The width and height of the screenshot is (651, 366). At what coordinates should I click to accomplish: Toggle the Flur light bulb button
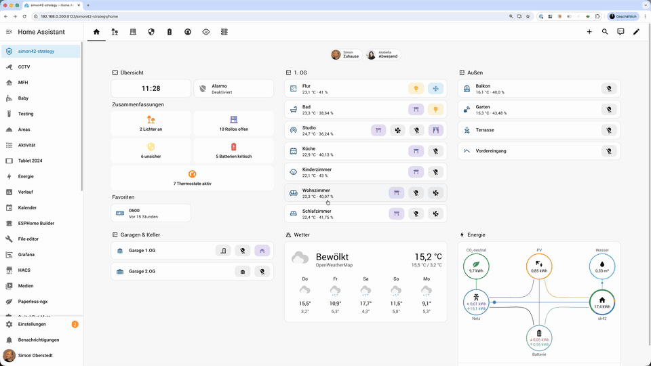tap(416, 88)
